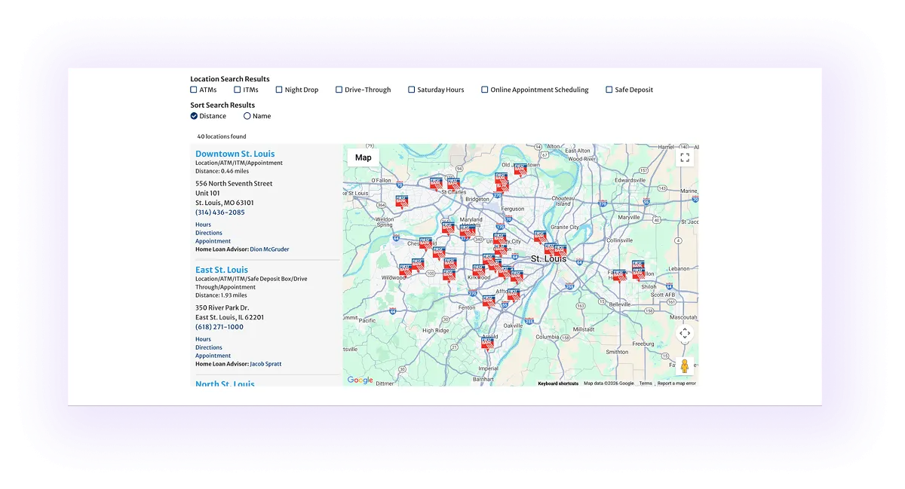Select the bank marker near Arnold
The height and width of the screenshot is (489, 905).
487,344
